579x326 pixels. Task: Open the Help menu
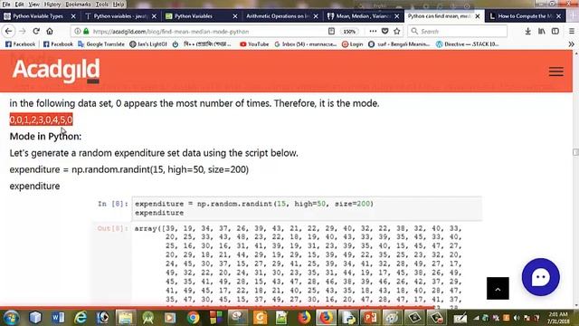coord(119,5)
